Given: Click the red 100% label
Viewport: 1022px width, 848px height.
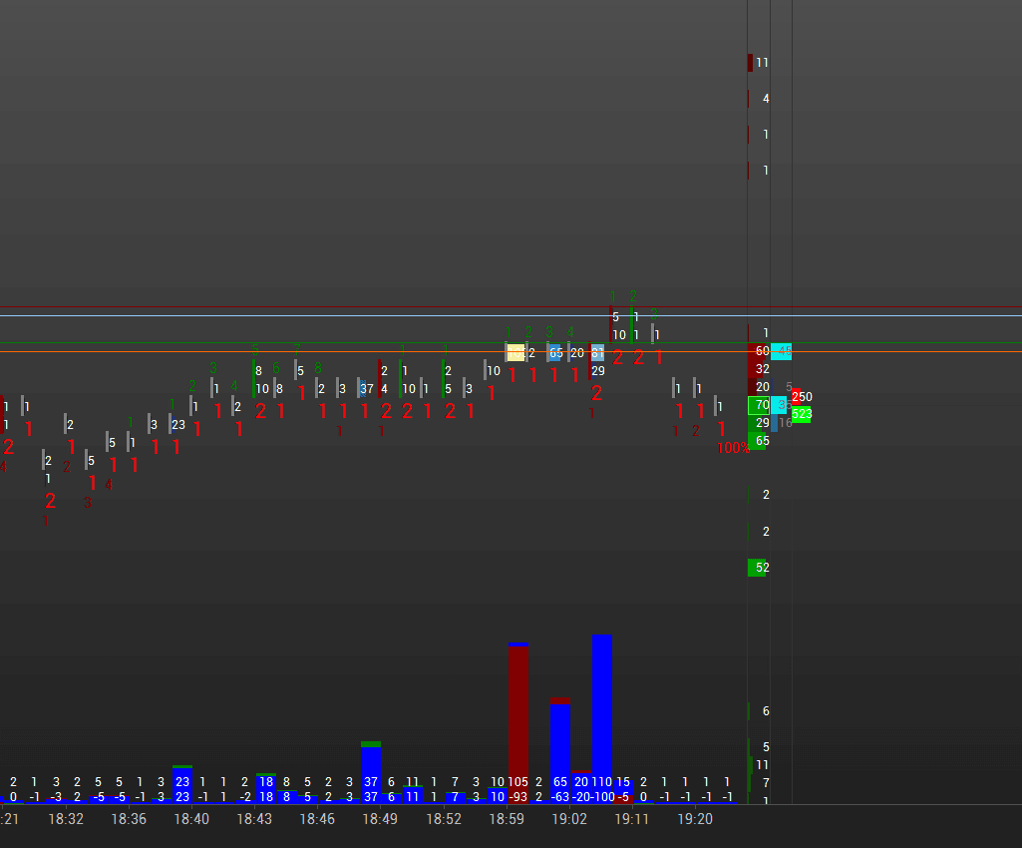Looking at the screenshot, I should coord(733,448).
